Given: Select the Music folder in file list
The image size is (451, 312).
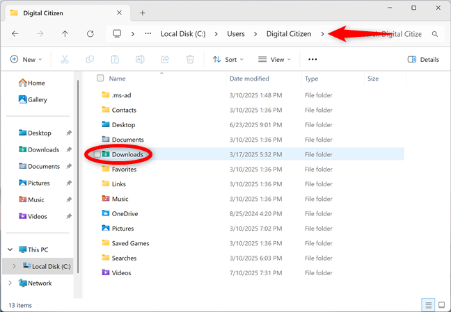Looking at the screenshot, I should point(249,199).
